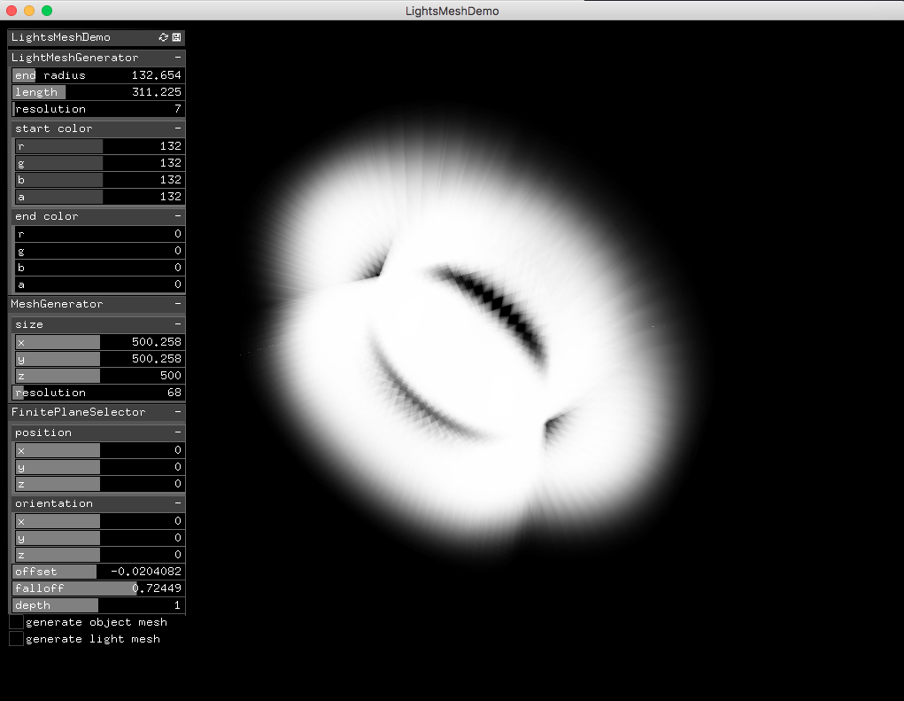
Task: Collapse the position group
Action: (x=176, y=432)
